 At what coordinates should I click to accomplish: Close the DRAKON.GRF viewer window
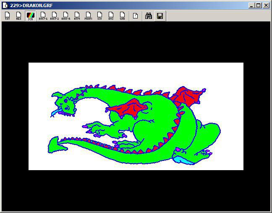tap(266, 5)
